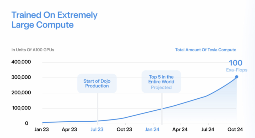Click the 'Start of Dojo Production' callout

[x=97, y=83]
